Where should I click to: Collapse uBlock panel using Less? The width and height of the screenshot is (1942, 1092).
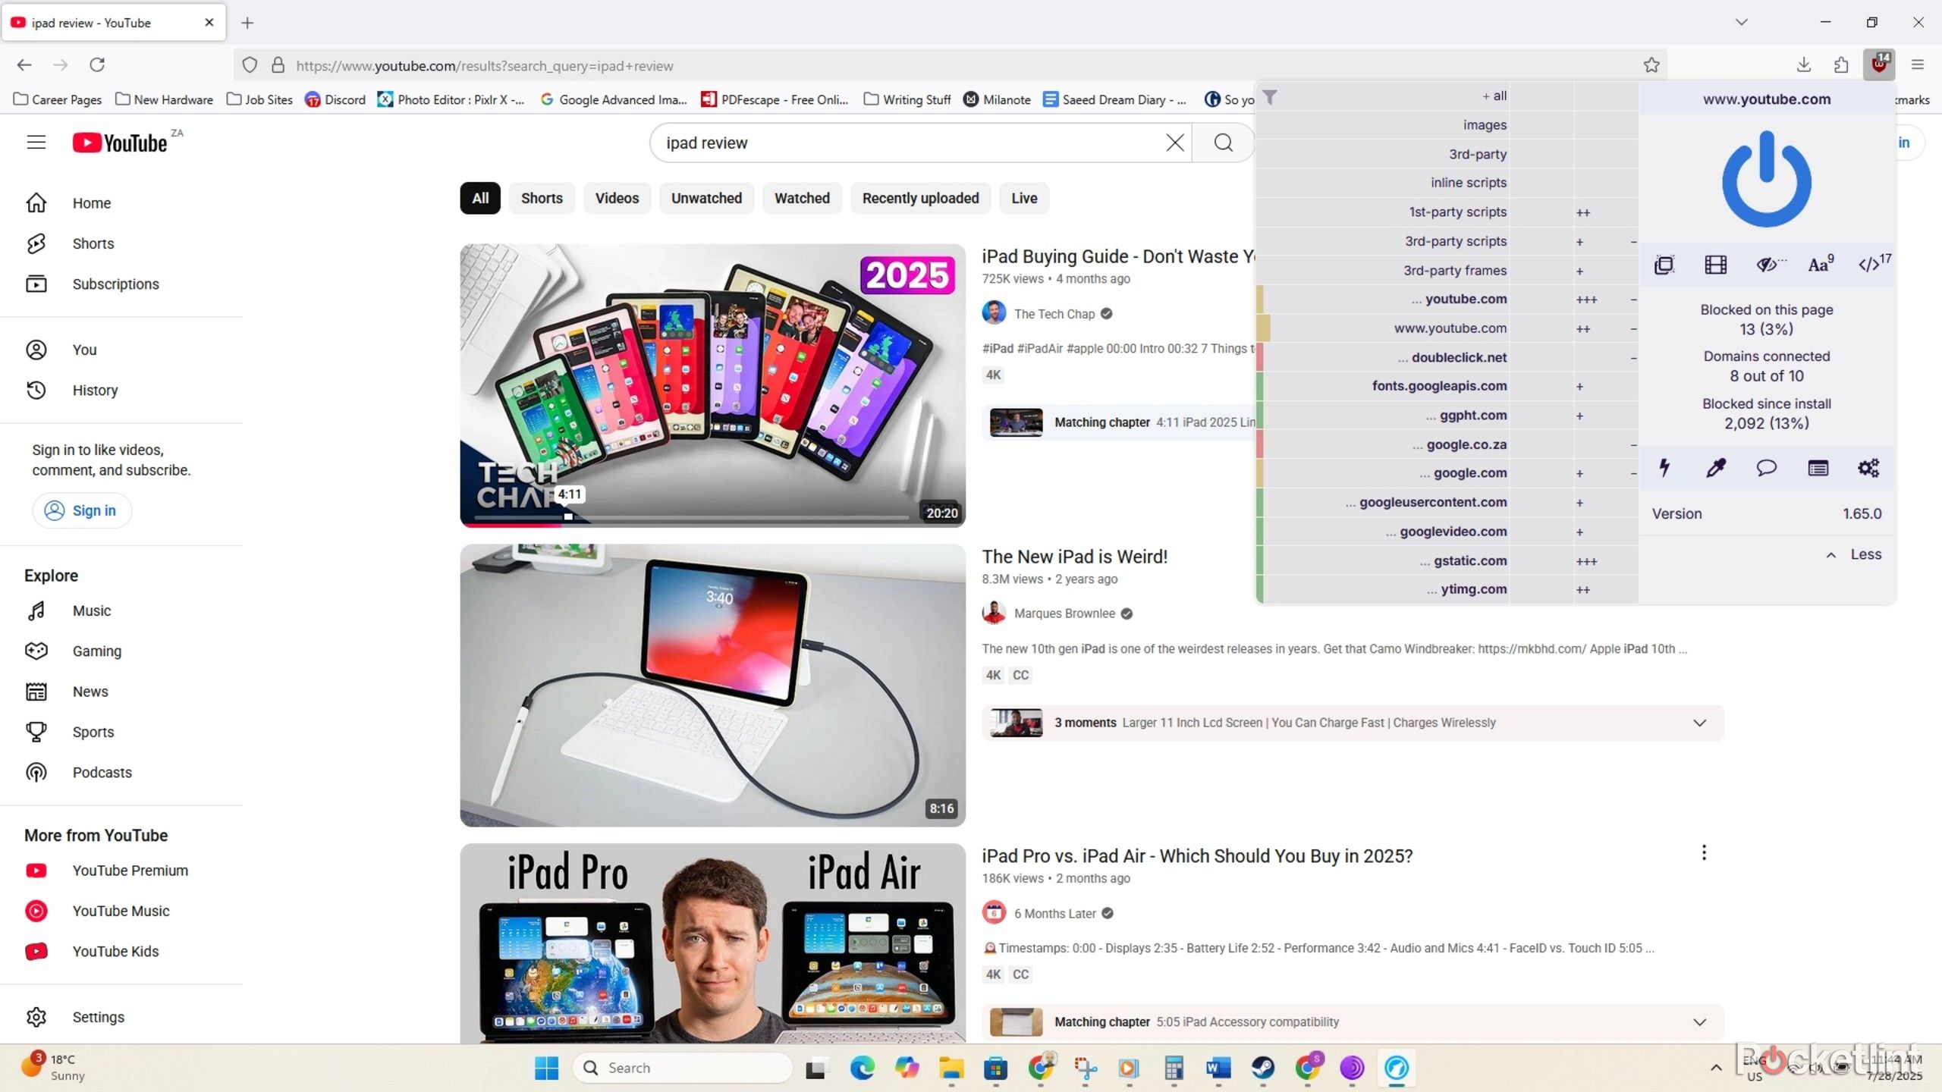click(x=1854, y=554)
